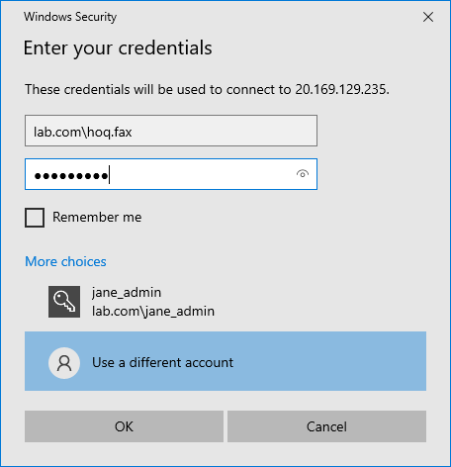Screen dimensions: 451x467
Task: Tick the Remember me checkbox
Action: 35,218
